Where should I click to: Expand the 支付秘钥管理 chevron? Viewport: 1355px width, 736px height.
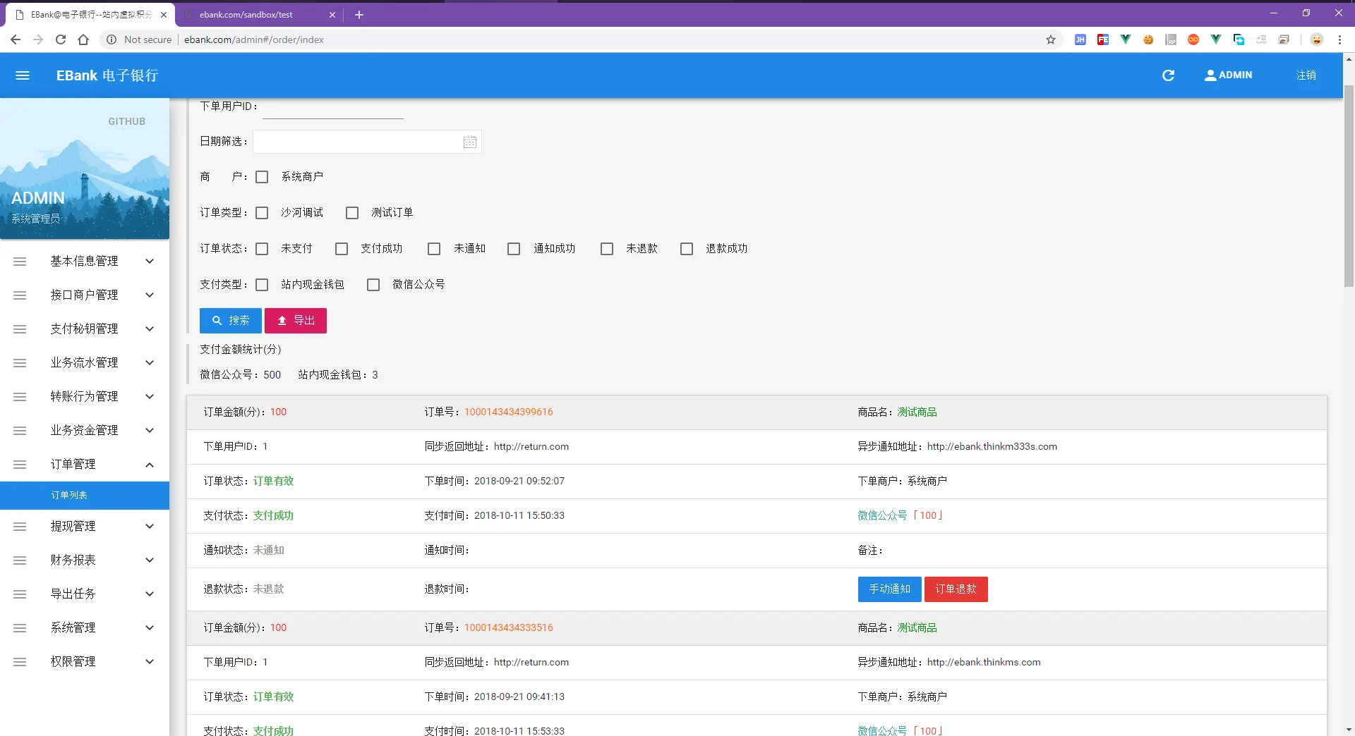coord(150,329)
